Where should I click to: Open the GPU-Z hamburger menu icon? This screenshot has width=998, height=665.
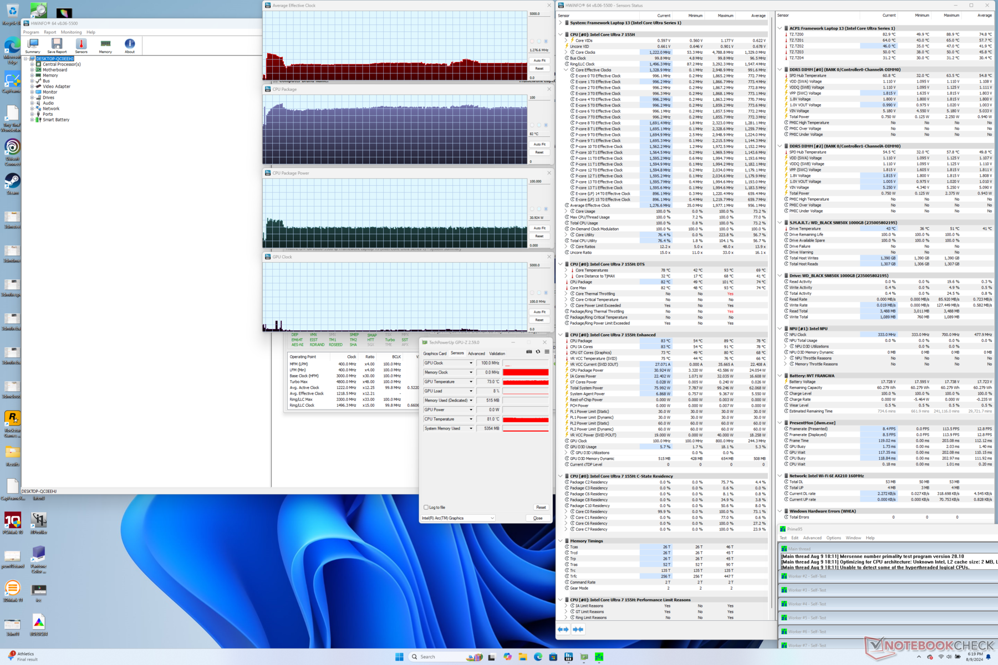click(x=547, y=352)
